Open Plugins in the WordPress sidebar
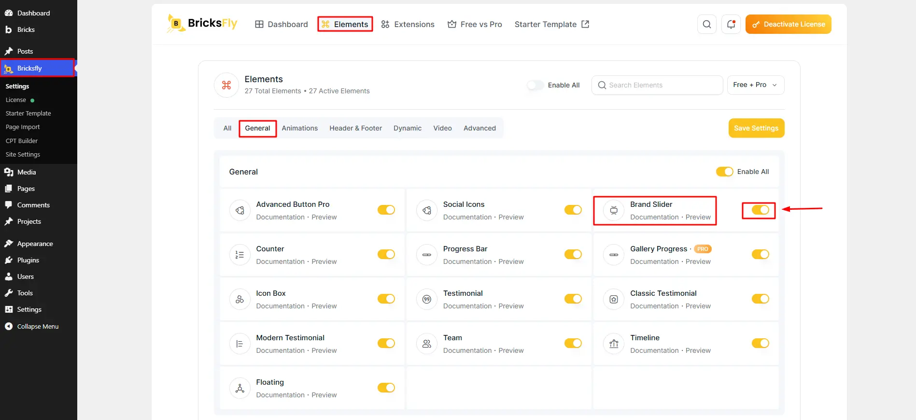 (x=38, y=260)
